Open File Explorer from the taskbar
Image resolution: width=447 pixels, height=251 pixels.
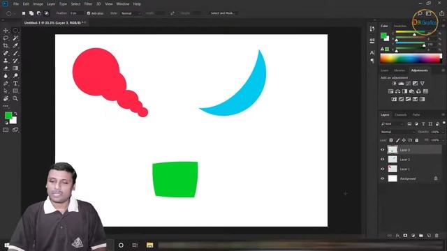(149, 245)
